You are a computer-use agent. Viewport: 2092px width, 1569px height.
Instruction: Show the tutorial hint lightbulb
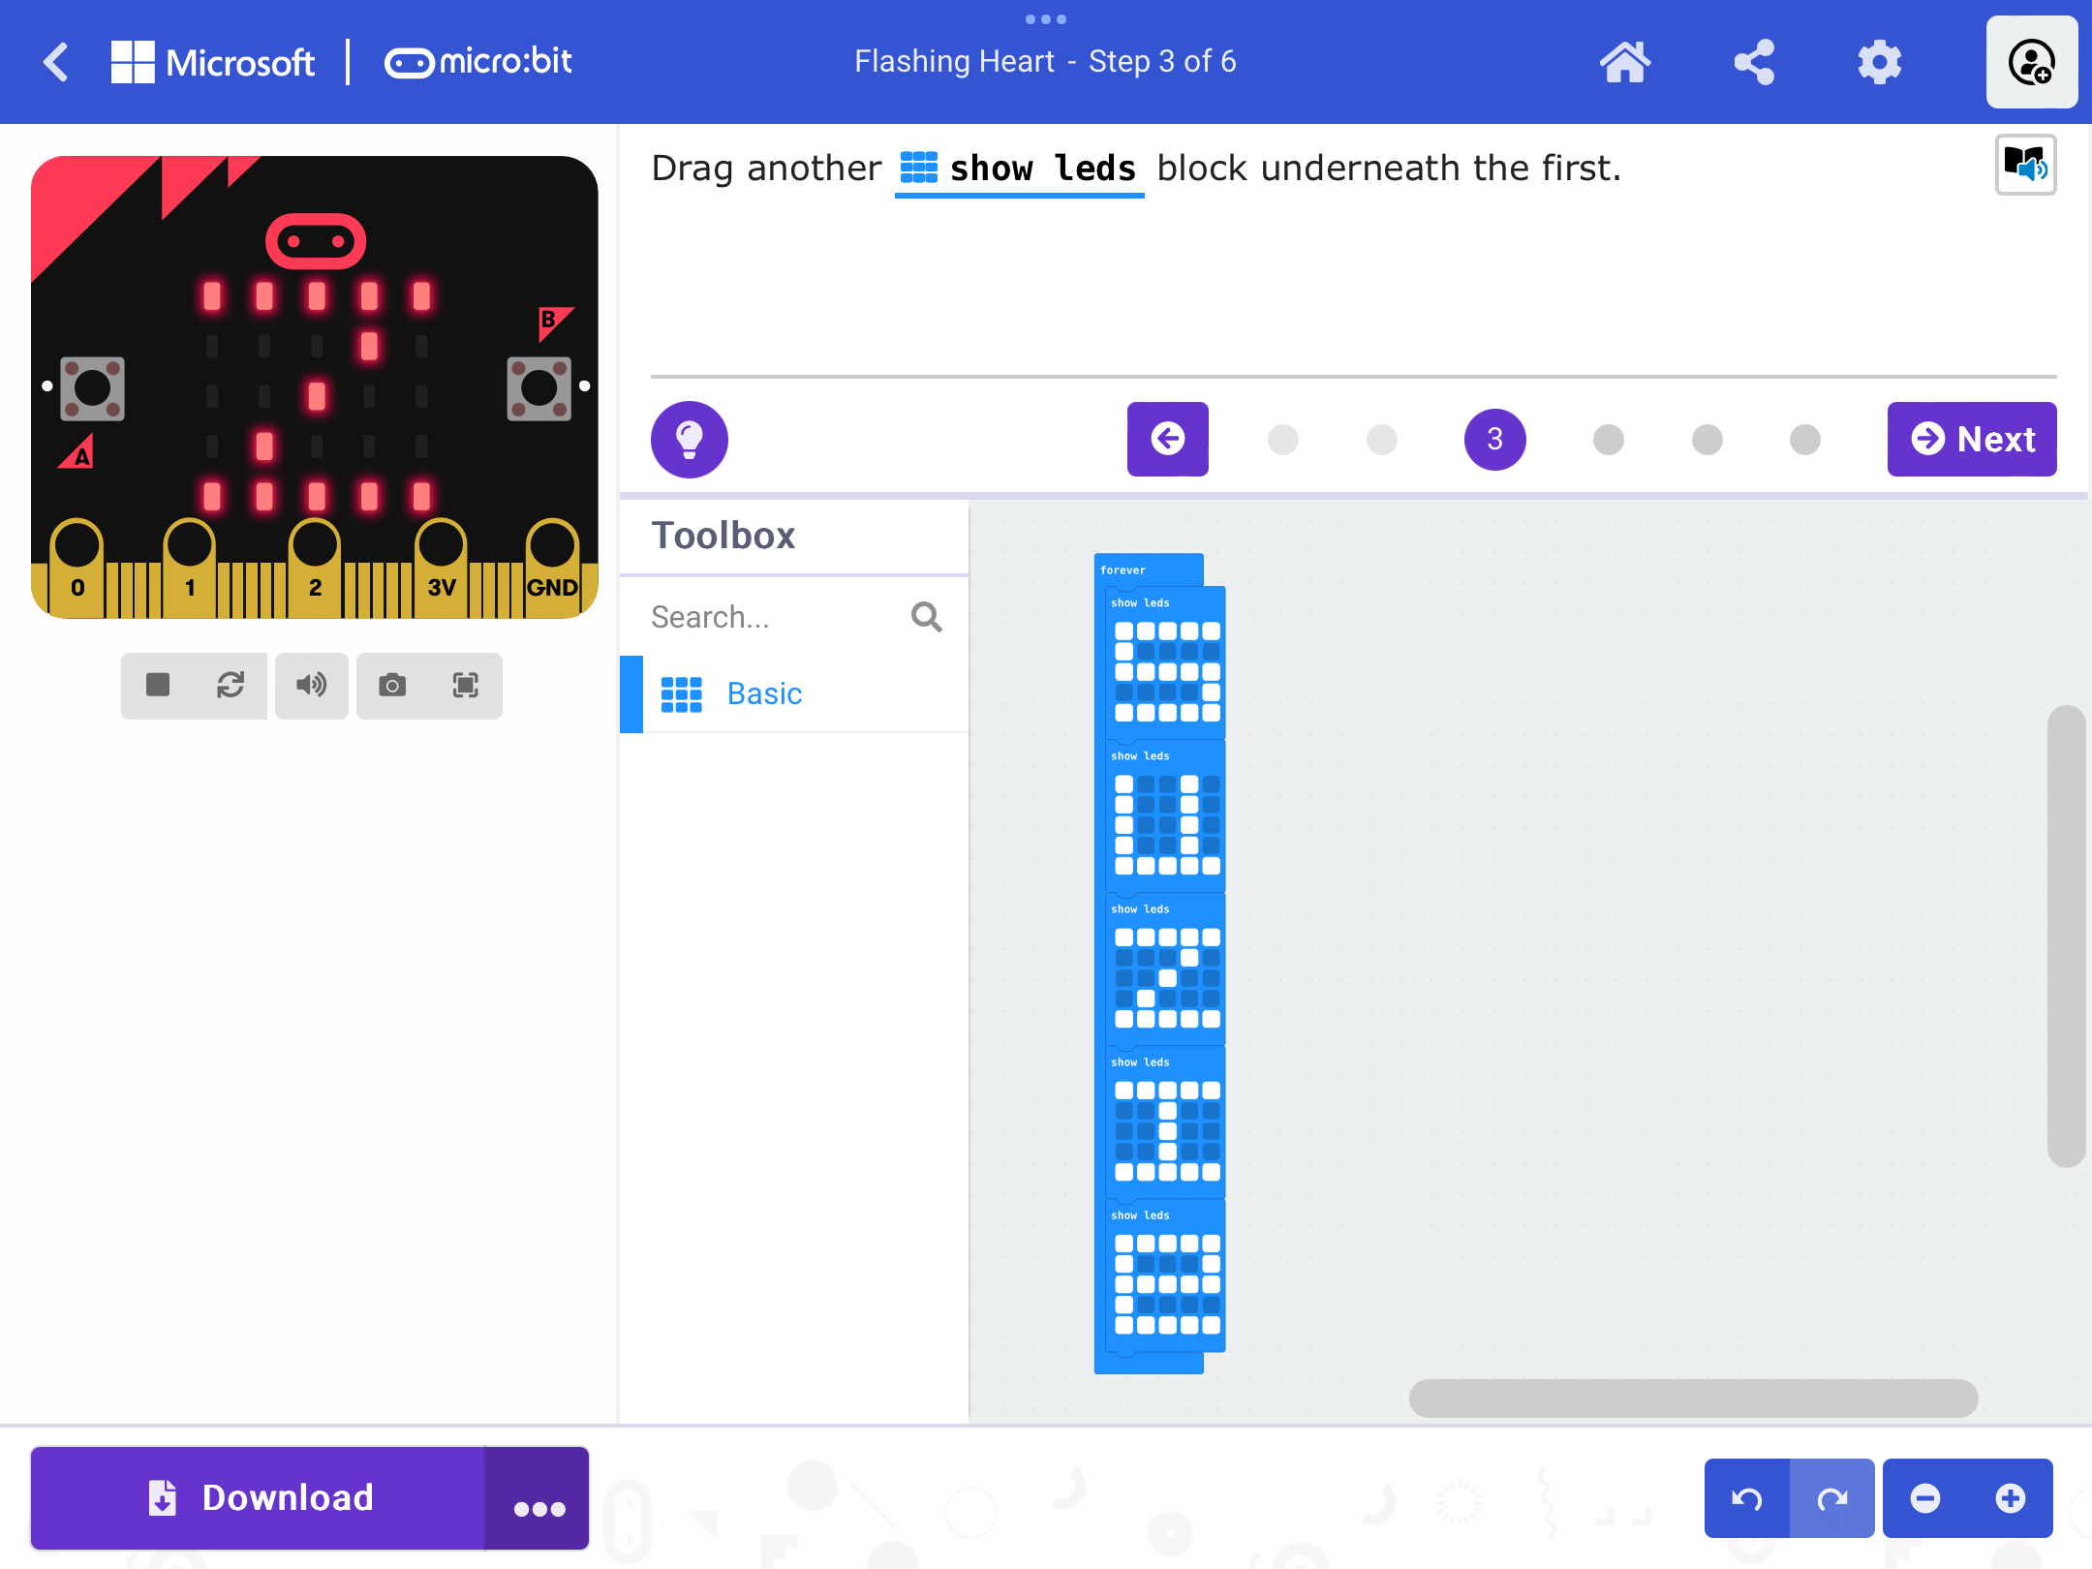(689, 439)
